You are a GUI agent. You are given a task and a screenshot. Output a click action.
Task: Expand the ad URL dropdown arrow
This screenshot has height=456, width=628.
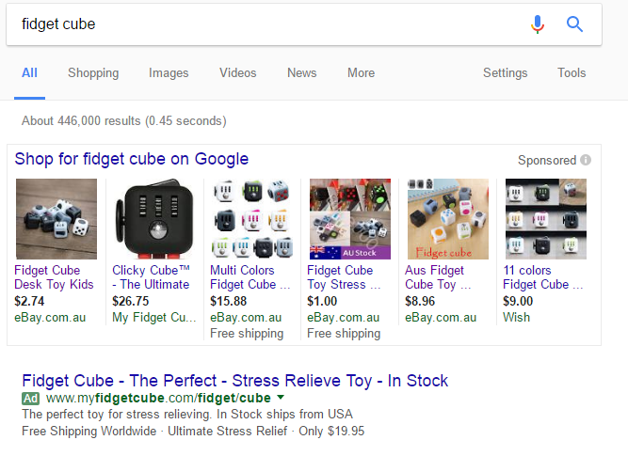coord(281,397)
